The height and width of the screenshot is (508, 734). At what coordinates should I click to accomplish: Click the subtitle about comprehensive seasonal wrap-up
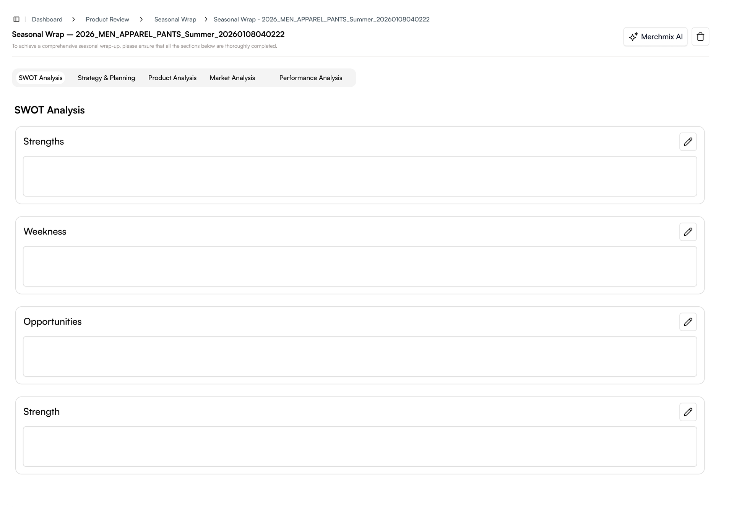pyautogui.click(x=145, y=46)
